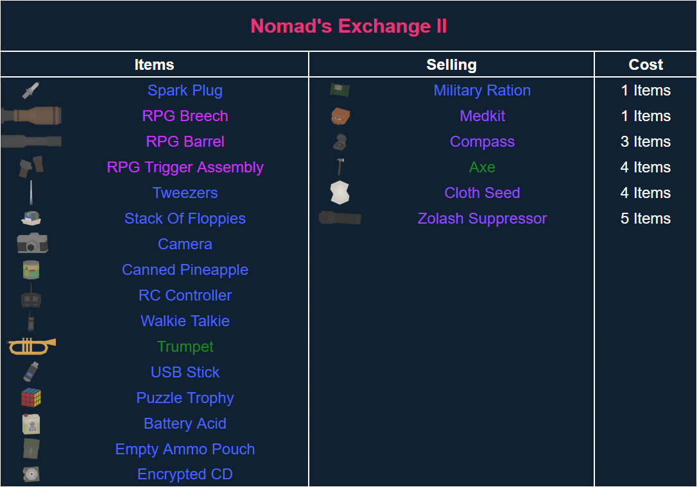This screenshot has width=697, height=487.
Task: Click the Nomad's Exchange II title
Action: tap(348, 26)
